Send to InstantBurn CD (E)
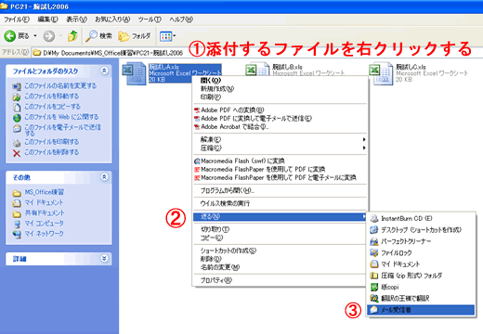The height and width of the screenshot is (334, 483). pyautogui.click(x=421, y=218)
